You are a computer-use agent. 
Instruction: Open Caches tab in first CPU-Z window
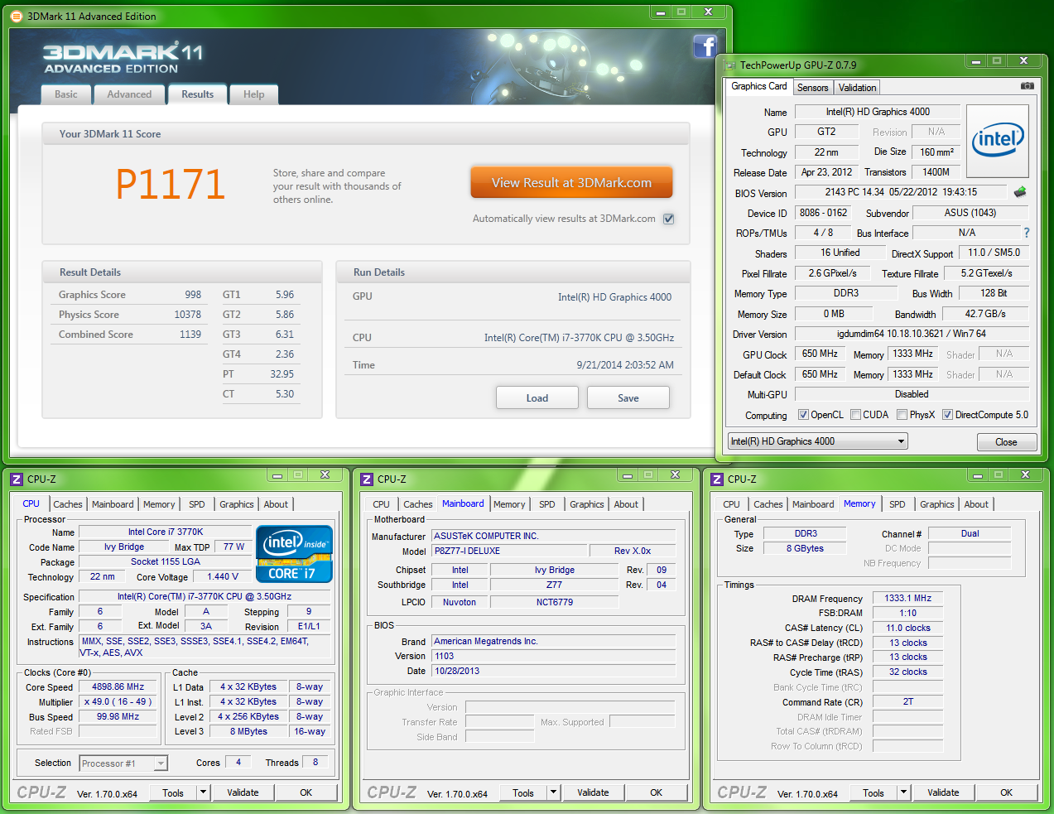tap(68, 504)
